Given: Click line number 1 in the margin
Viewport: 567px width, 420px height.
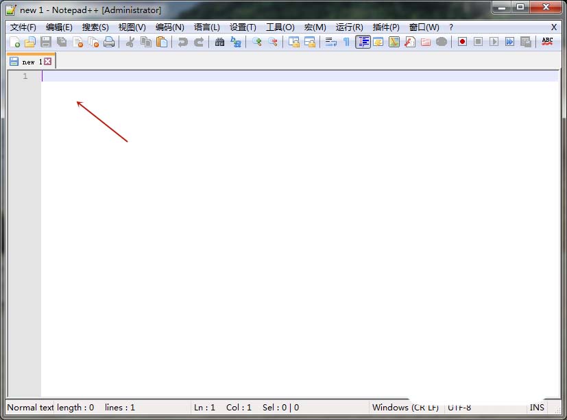Looking at the screenshot, I should (25, 76).
